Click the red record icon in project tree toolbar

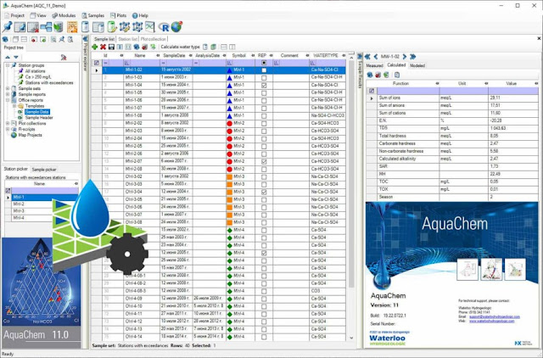pos(34,40)
